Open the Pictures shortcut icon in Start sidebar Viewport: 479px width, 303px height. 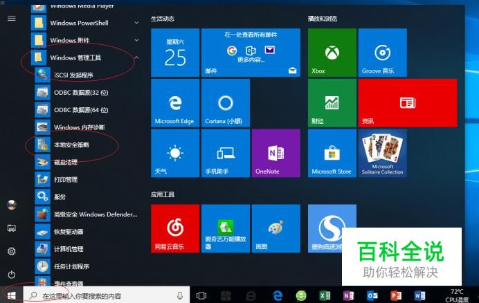click(x=12, y=228)
